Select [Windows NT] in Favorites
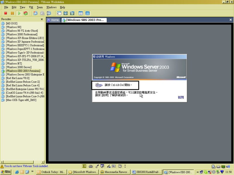This screenshot has width=234, height=175. click(14, 64)
